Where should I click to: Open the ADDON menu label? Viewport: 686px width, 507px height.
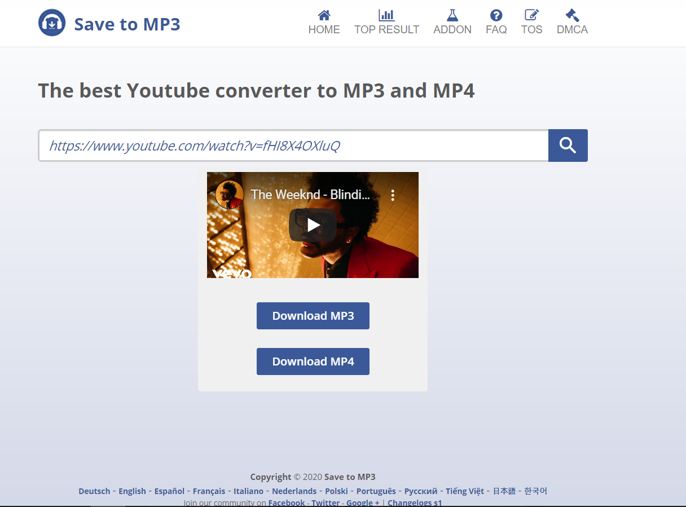point(452,29)
